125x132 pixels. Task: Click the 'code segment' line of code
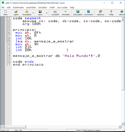pos(27,18)
